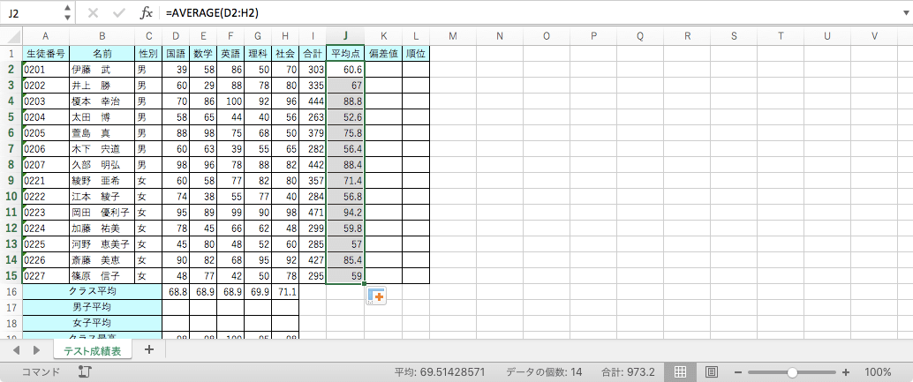Viewport: 913px width, 382px height.
Task: Select row 2 header
Action: click(11, 69)
